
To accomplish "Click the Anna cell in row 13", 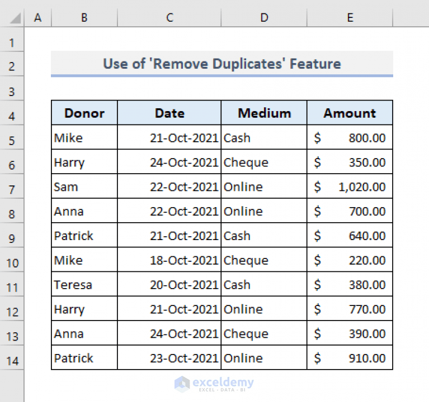I will pos(84,333).
